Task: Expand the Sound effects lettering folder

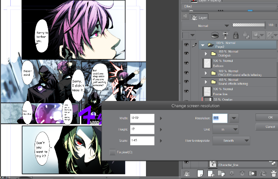Action: tap(206, 82)
